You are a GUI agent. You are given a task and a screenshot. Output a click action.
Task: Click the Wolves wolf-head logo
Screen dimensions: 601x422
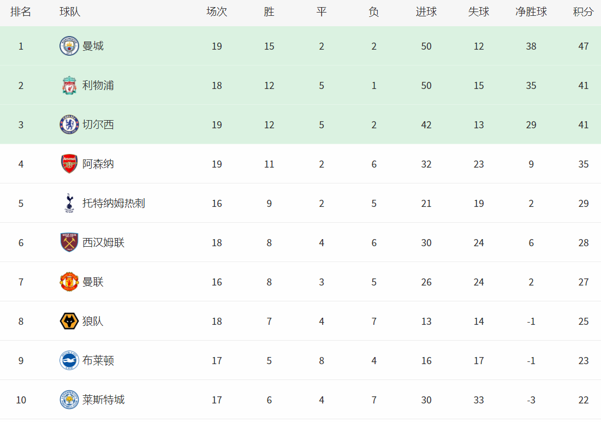coord(69,321)
